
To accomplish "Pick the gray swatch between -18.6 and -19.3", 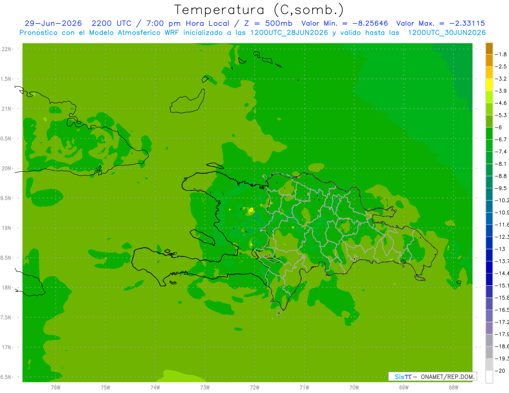I will pyautogui.click(x=489, y=352).
